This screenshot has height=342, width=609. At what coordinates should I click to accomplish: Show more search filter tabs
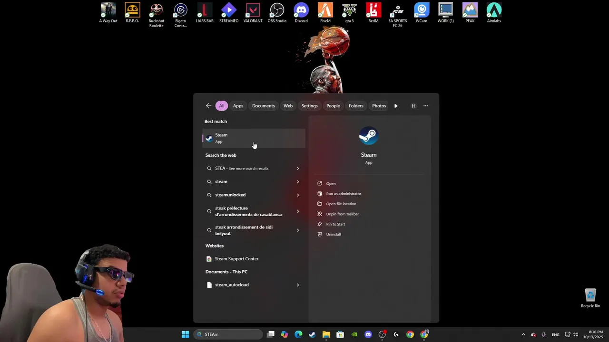pyautogui.click(x=396, y=106)
